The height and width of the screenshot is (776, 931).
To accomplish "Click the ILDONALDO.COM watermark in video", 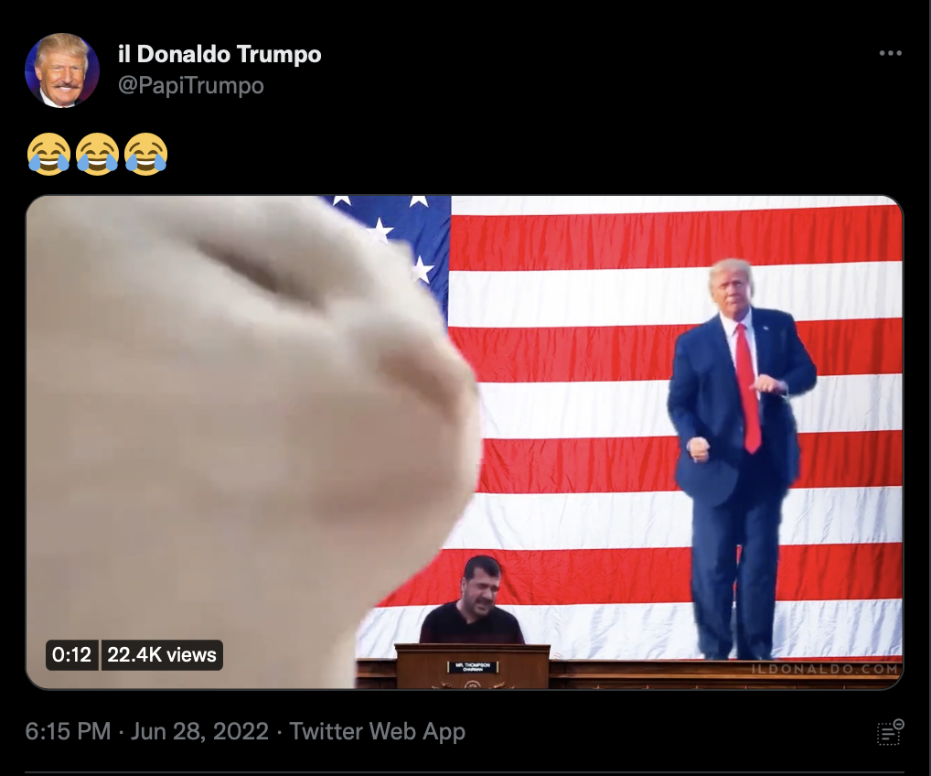I will coord(824,669).
